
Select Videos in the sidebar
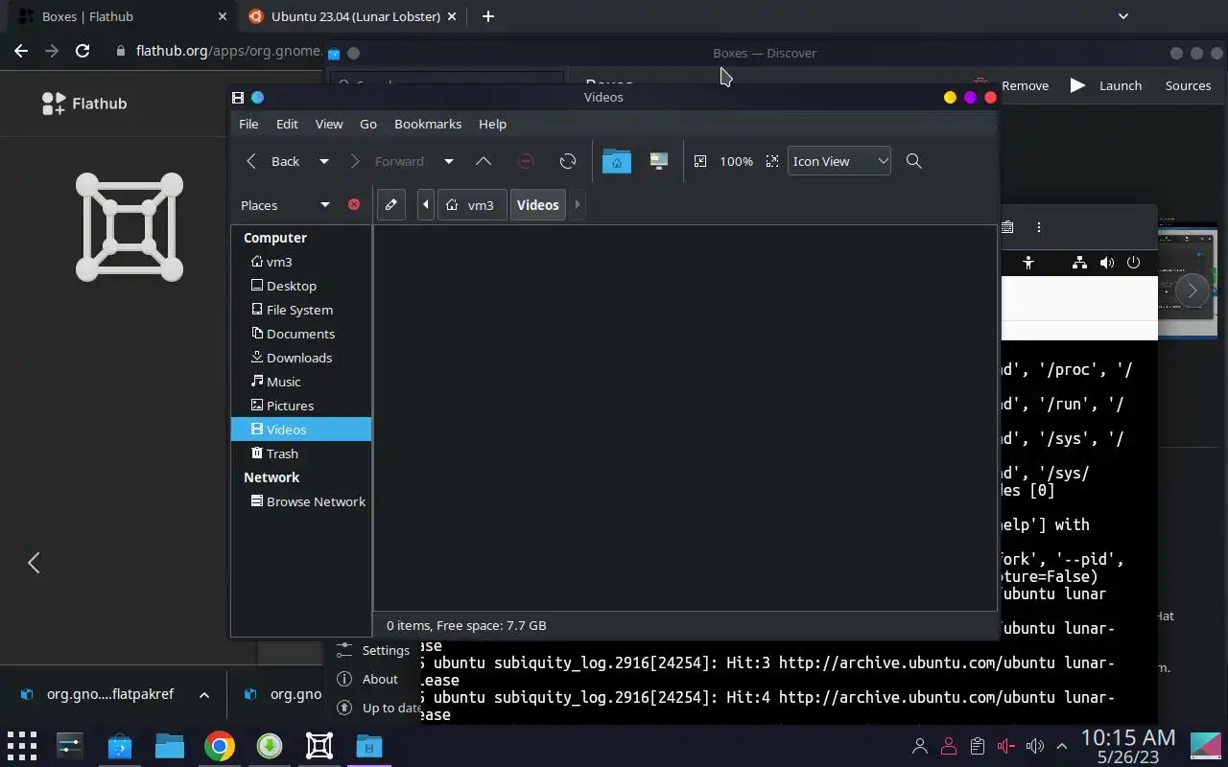tap(301, 430)
